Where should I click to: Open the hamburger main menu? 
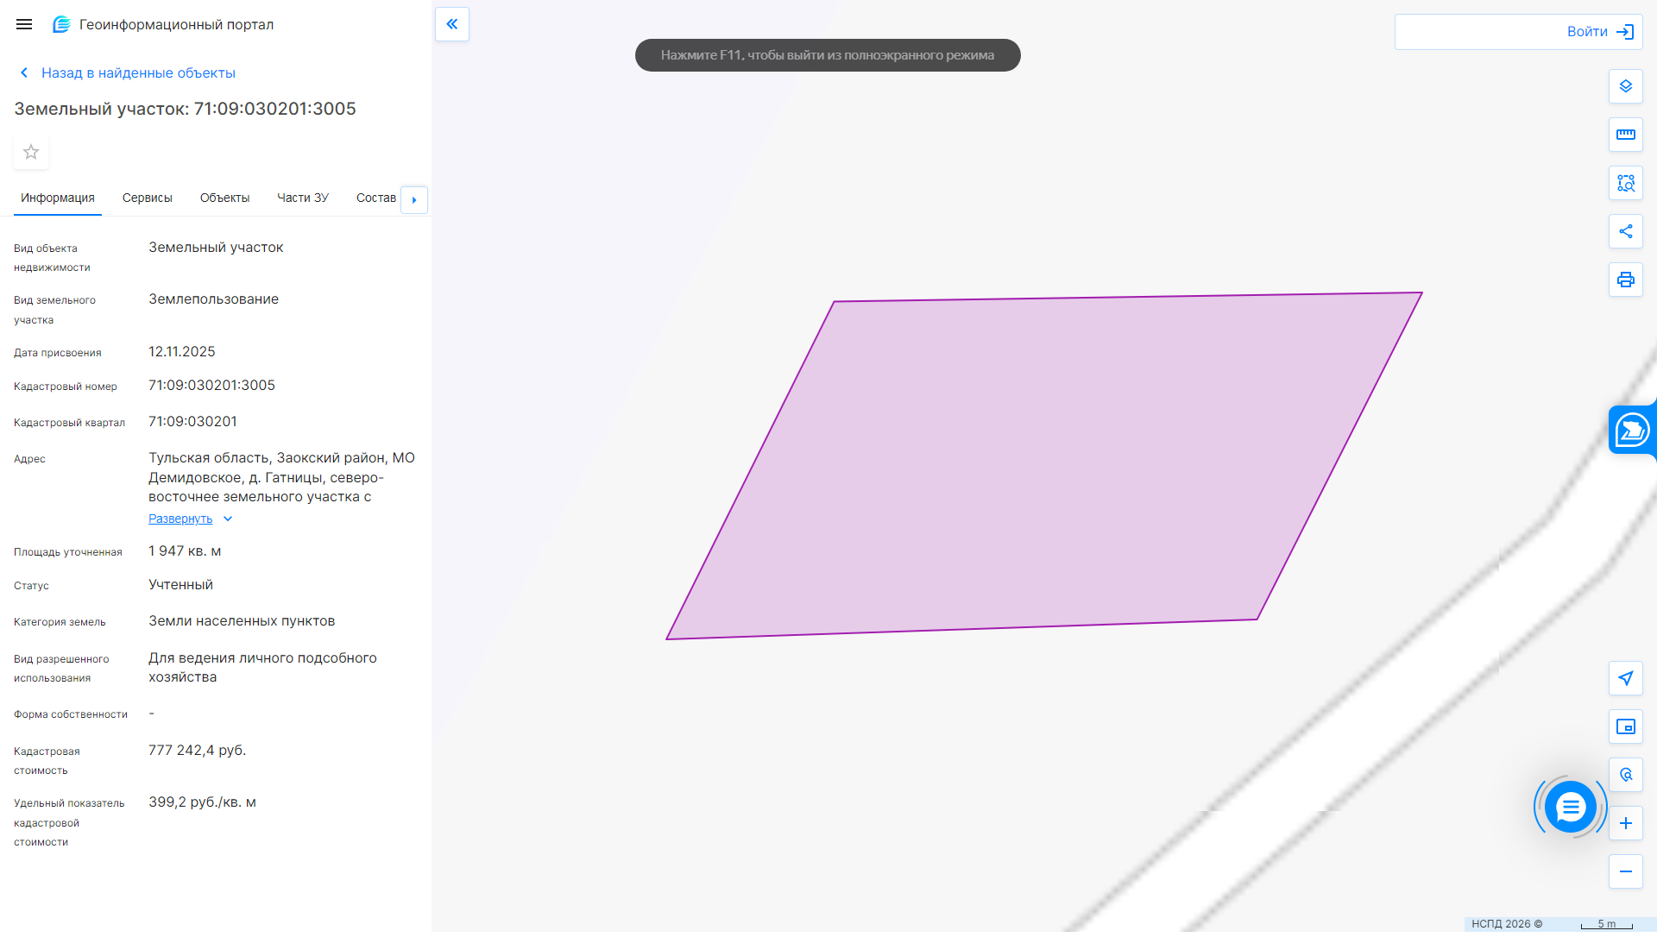(x=24, y=24)
